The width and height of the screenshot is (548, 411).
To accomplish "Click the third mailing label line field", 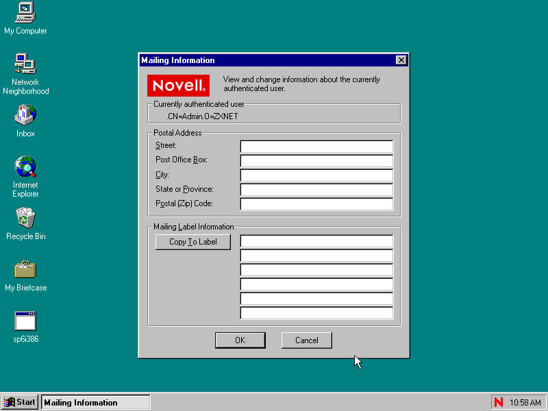I will click(x=316, y=270).
